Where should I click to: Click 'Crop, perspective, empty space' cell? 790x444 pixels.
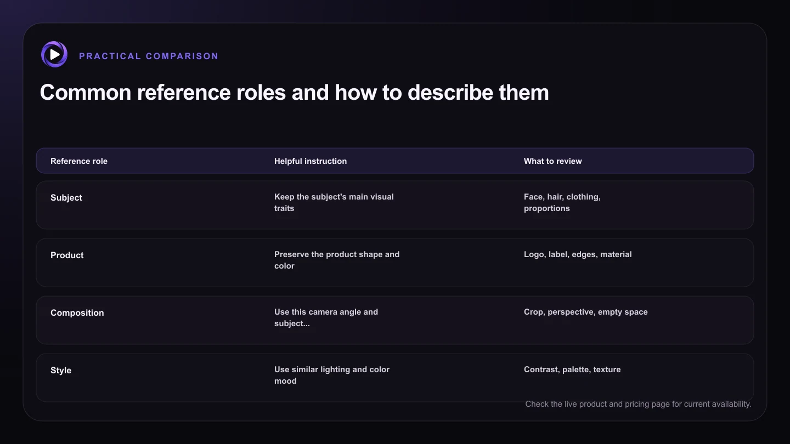[586, 312]
